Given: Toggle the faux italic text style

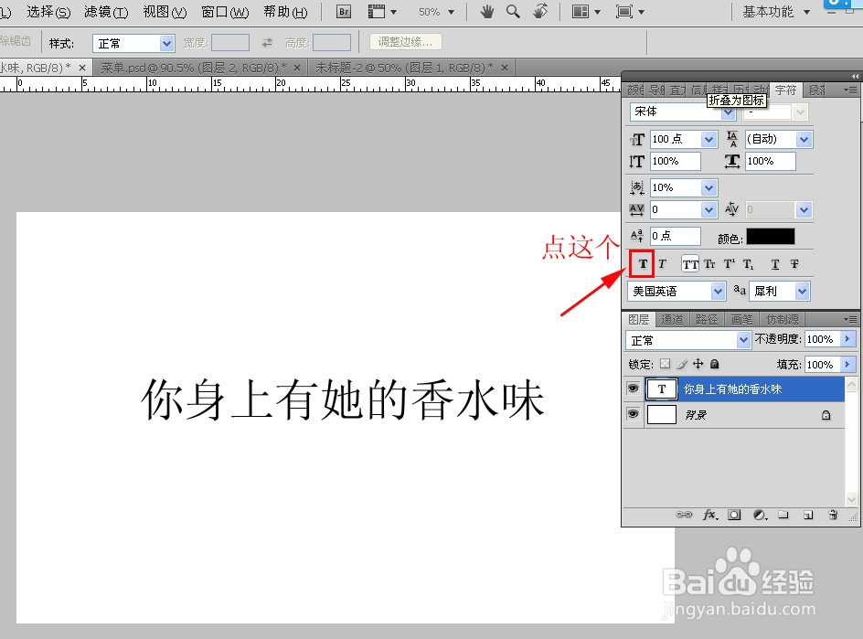Looking at the screenshot, I should click(661, 263).
